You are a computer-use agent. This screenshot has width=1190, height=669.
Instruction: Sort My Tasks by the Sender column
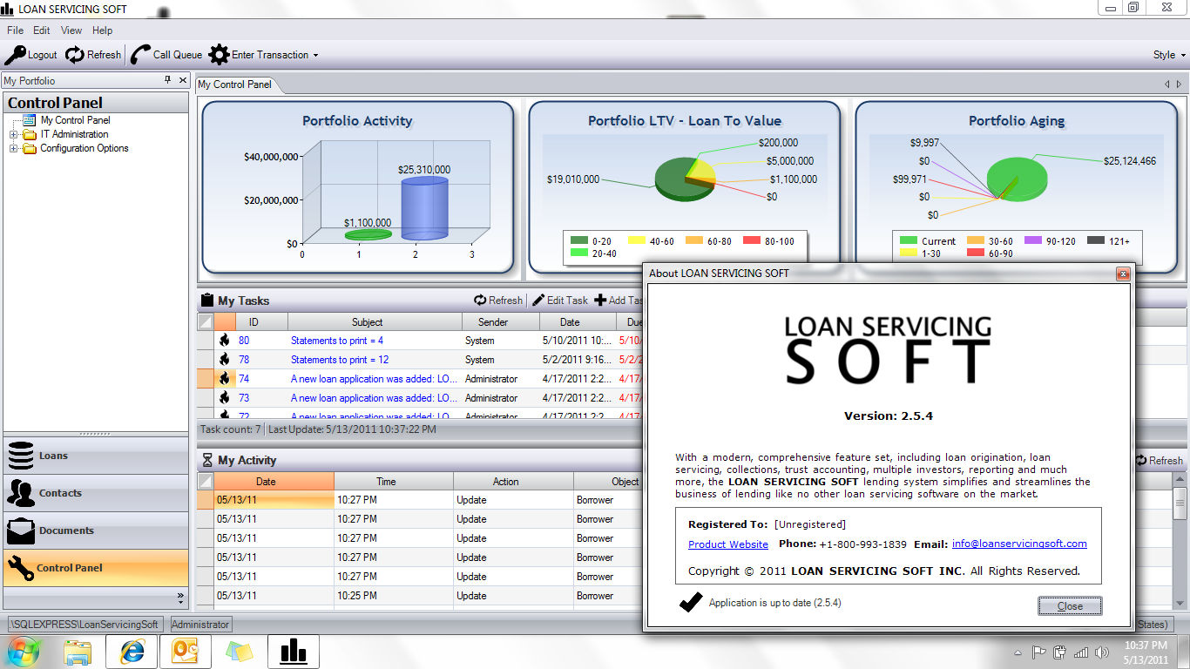click(x=501, y=321)
